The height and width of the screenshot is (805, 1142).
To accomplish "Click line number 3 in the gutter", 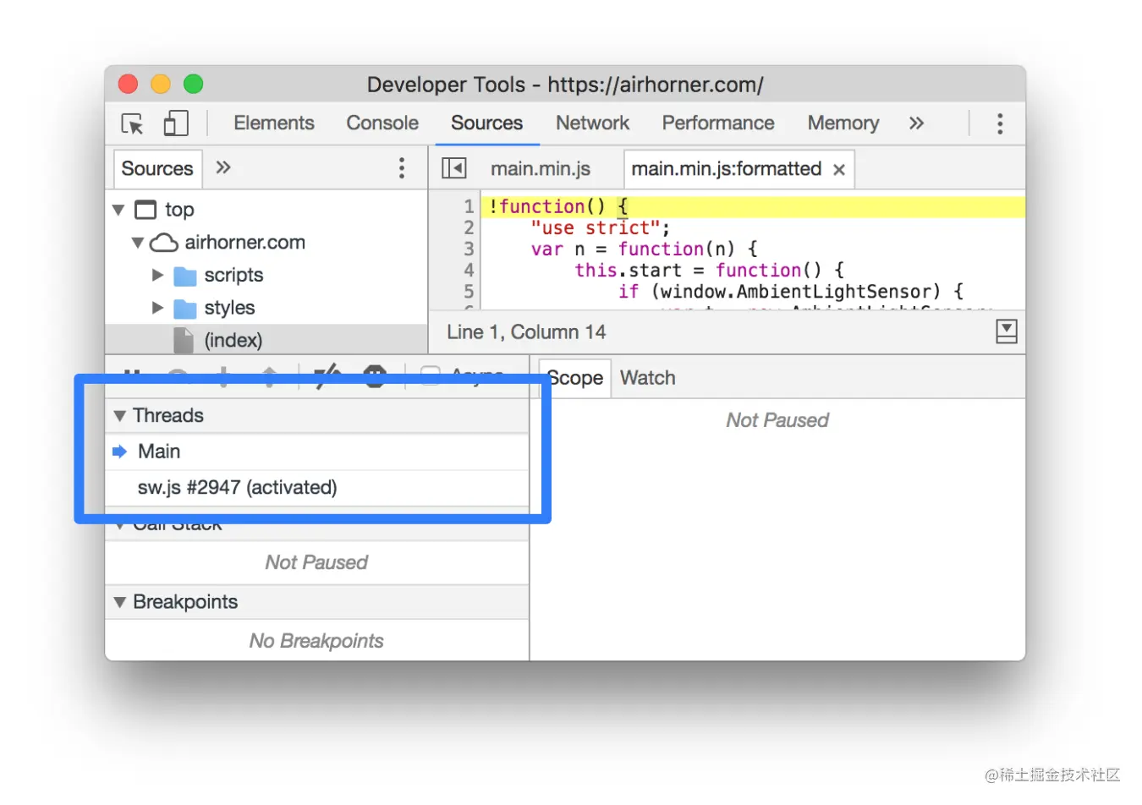I will pyautogui.click(x=469, y=249).
